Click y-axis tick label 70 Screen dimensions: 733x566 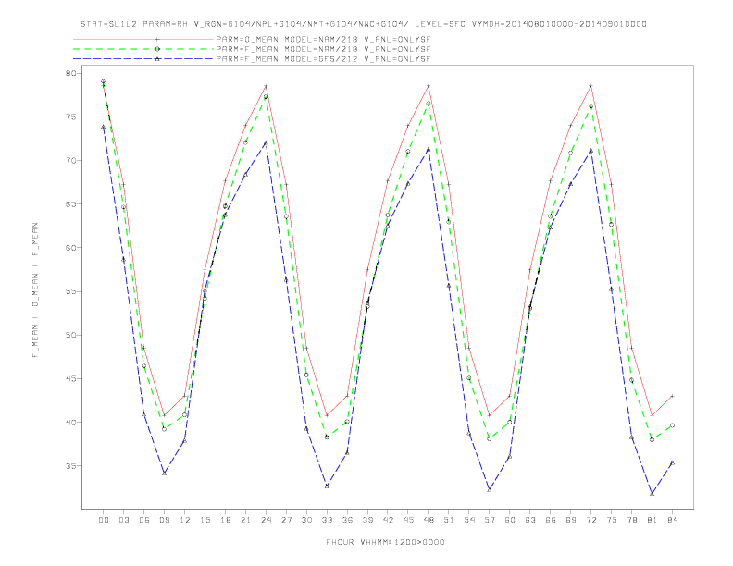tap(71, 161)
